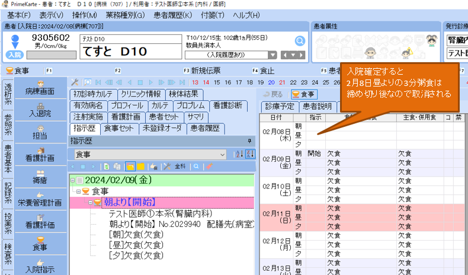The image size is (468, 275).
Task: Sort ascending with A-Z icon
Action: tap(239, 154)
